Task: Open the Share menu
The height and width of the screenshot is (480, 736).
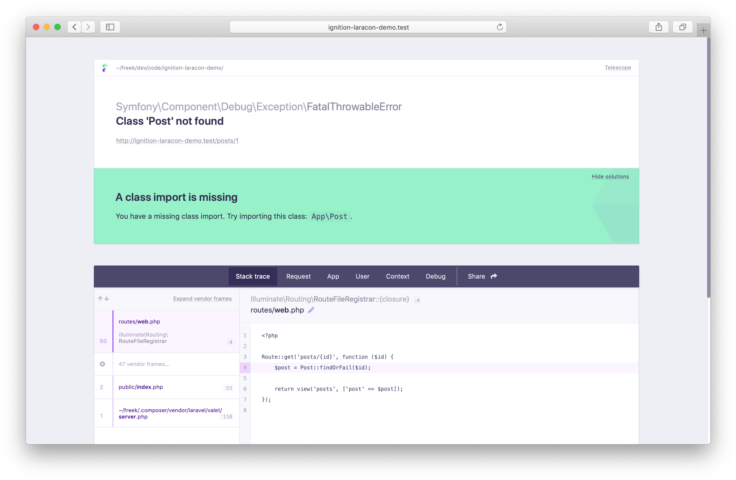Action: (482, 276)
